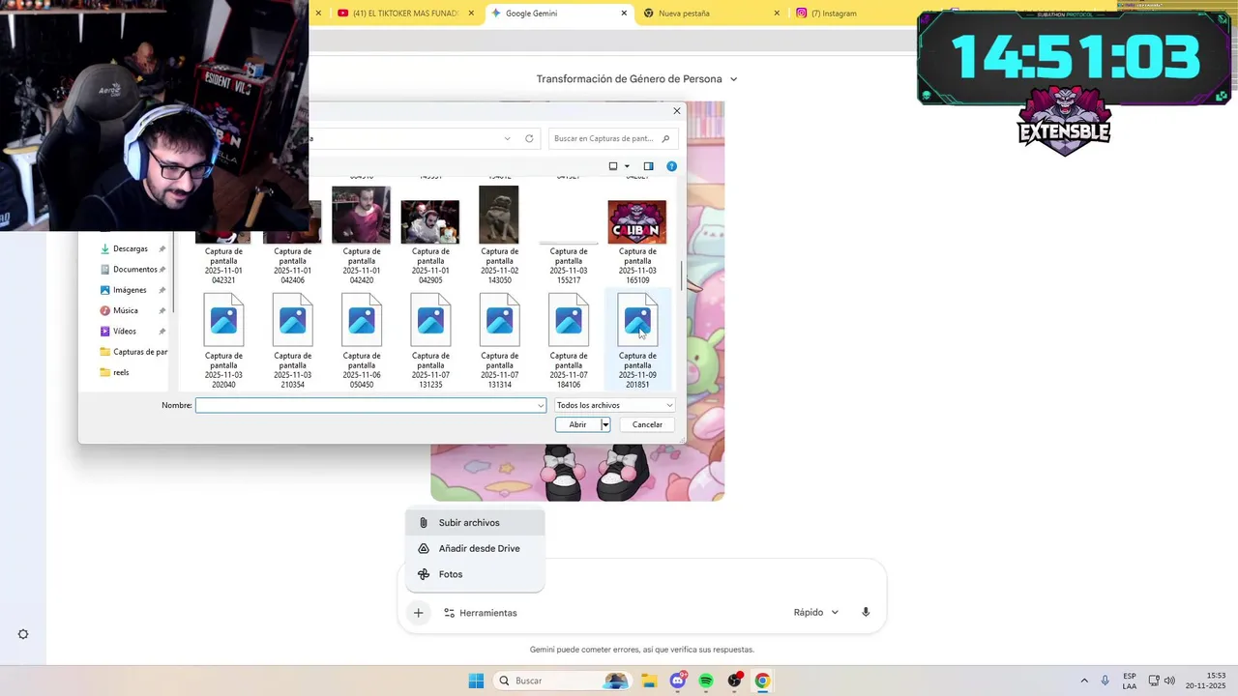This screenshot has height=696, width=1238.
Task: Open File Explorer from the taskbar
Action: (650, 681)
